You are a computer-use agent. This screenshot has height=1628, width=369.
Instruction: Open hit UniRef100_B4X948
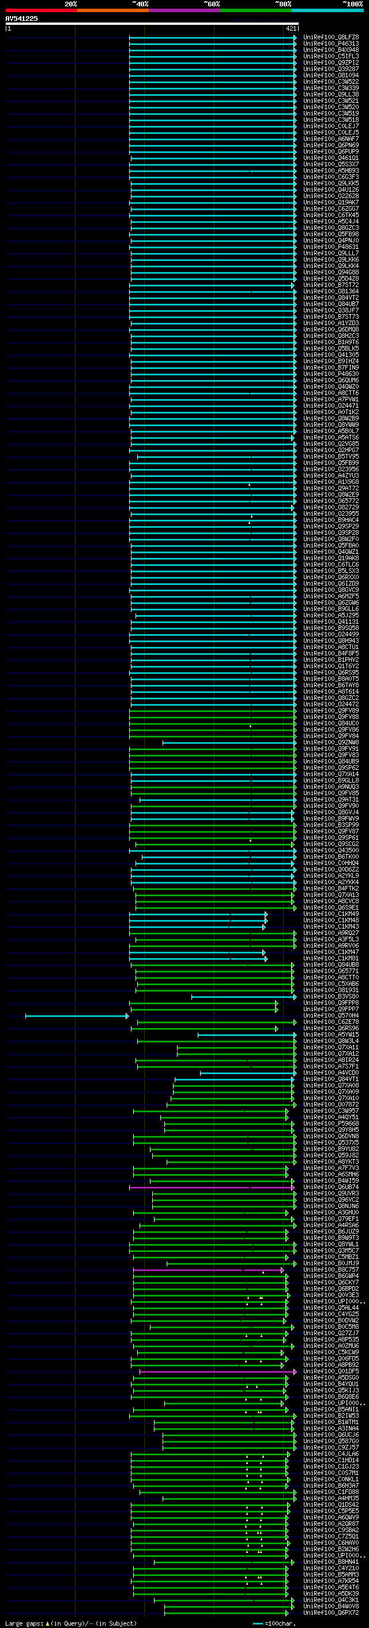pyautogui.click(x=331, y=50)
